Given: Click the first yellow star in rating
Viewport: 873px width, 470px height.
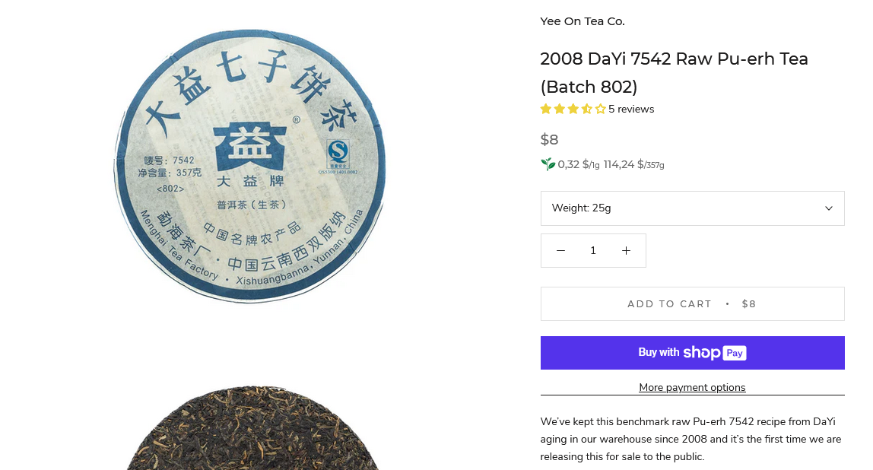Looking at the screenshot, I should 546,110.
